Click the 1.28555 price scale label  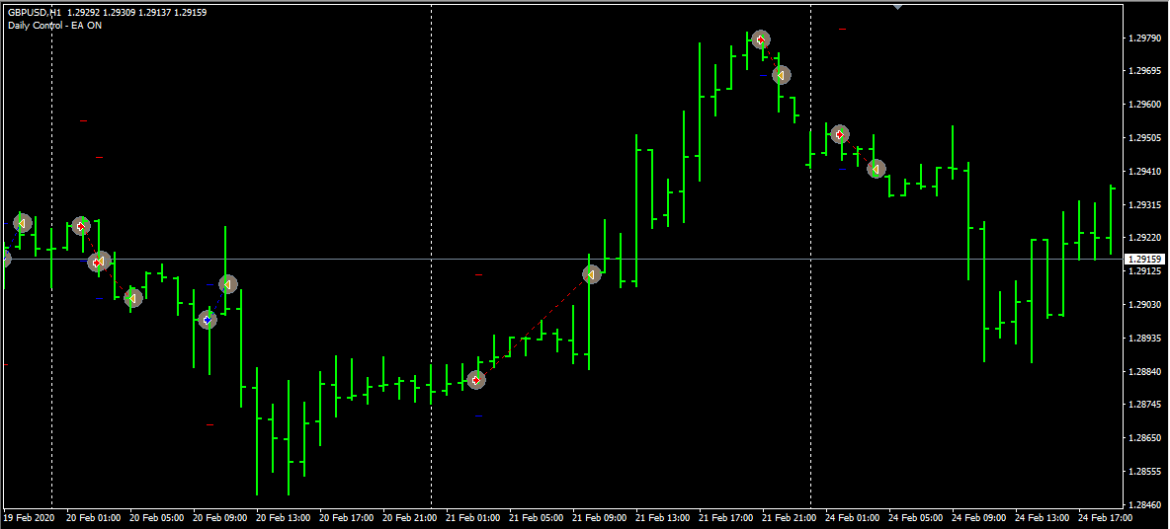1144,472
